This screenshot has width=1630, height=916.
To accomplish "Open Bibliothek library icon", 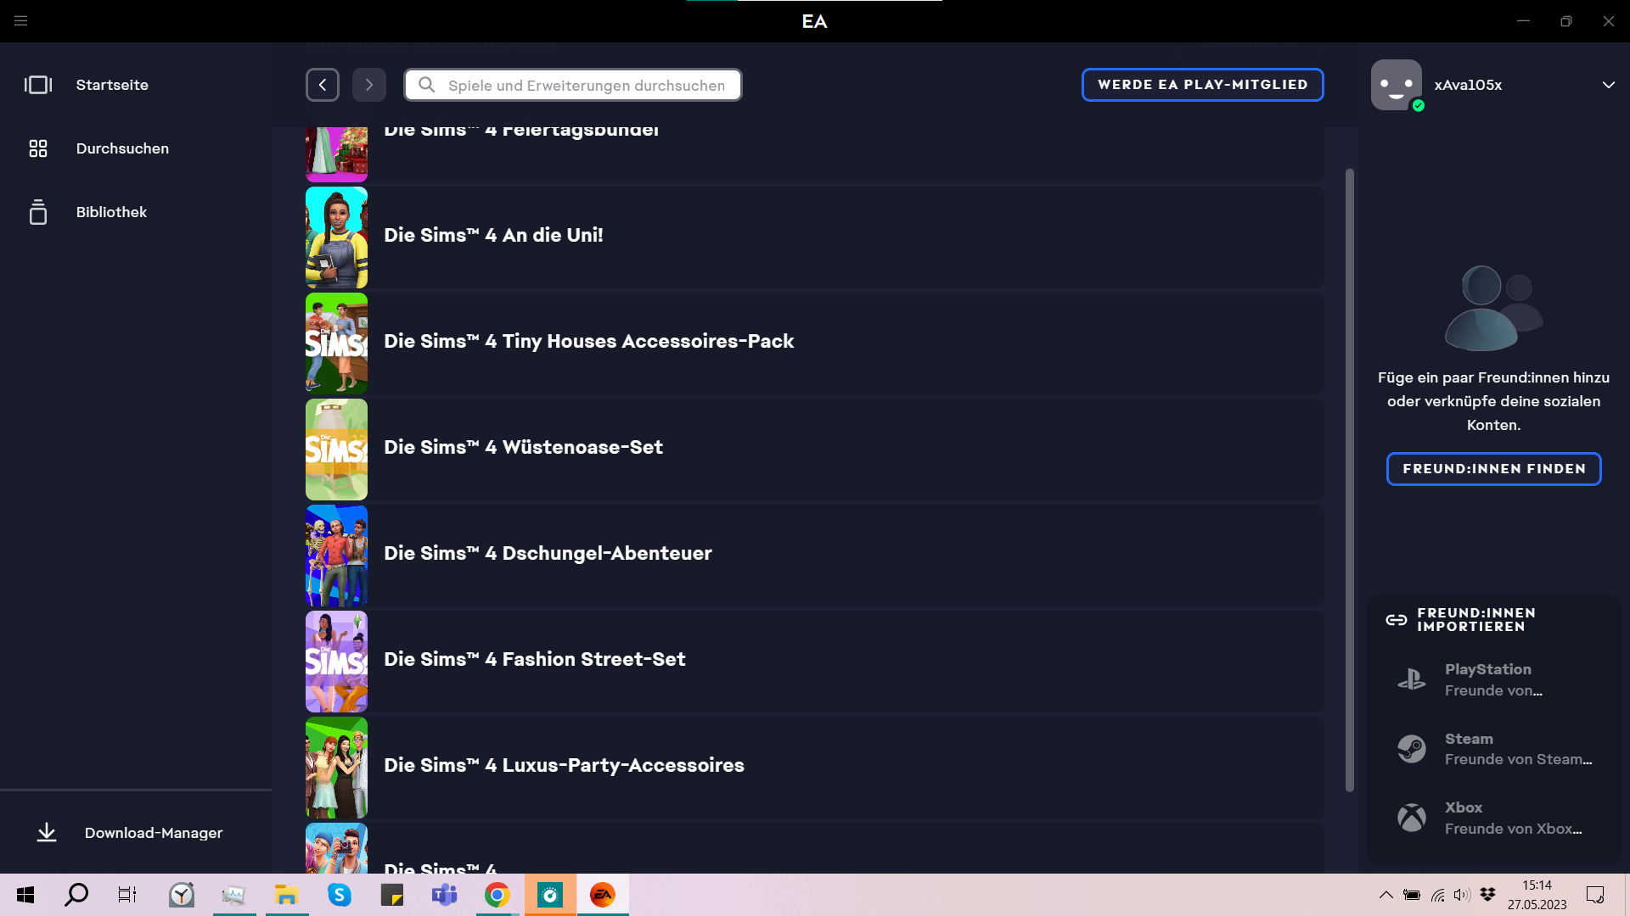I will coord(38,212).
